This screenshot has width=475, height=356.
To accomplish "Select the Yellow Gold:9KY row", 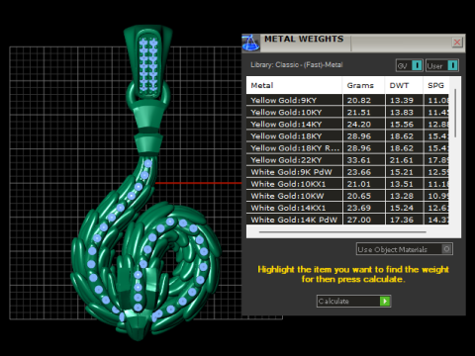I will click(x=347, y=100).
